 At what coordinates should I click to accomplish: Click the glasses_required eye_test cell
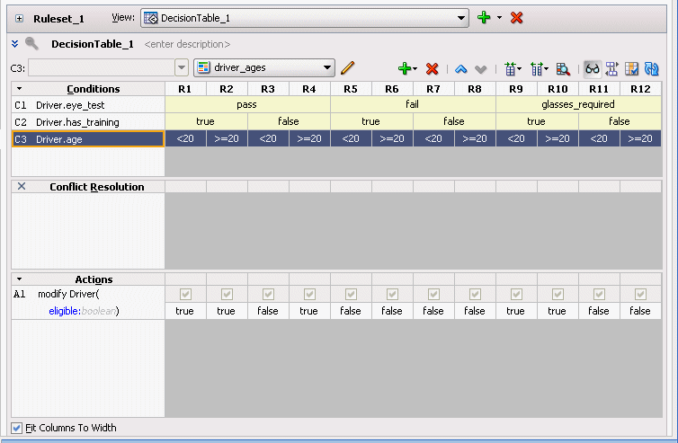pos(578,104)
